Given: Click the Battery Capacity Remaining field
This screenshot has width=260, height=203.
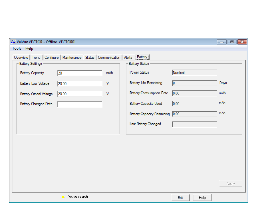Looking at the screenshot, I should click(x=194, y=114).
